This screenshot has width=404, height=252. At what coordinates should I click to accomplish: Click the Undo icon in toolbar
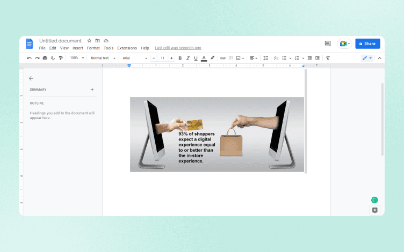[29, 58]
